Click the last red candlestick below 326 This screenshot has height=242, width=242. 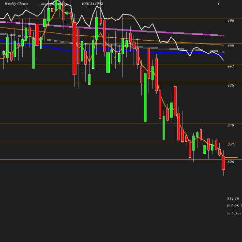[224, 163]
